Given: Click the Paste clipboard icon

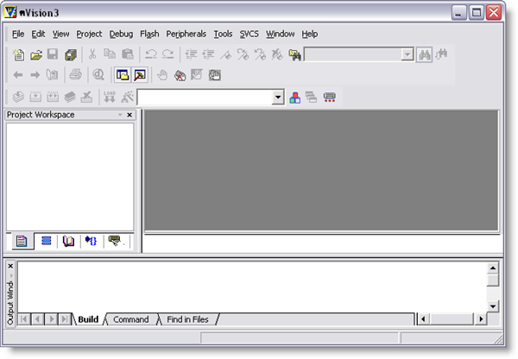Looking at the screenshot, I should (128, 54).
